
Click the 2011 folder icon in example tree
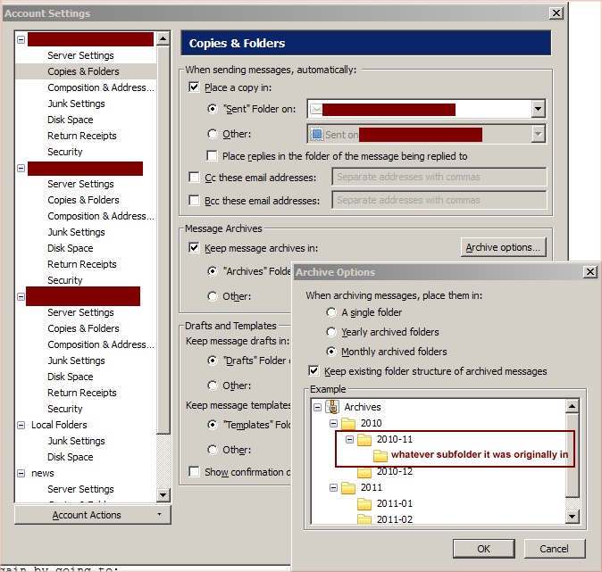coord(347,487)
